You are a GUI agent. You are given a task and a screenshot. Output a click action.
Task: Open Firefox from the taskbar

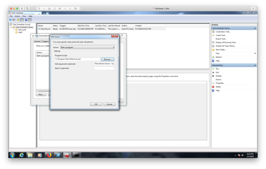point(49,155)
